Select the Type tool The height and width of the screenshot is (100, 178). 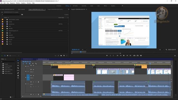(18, 78)
